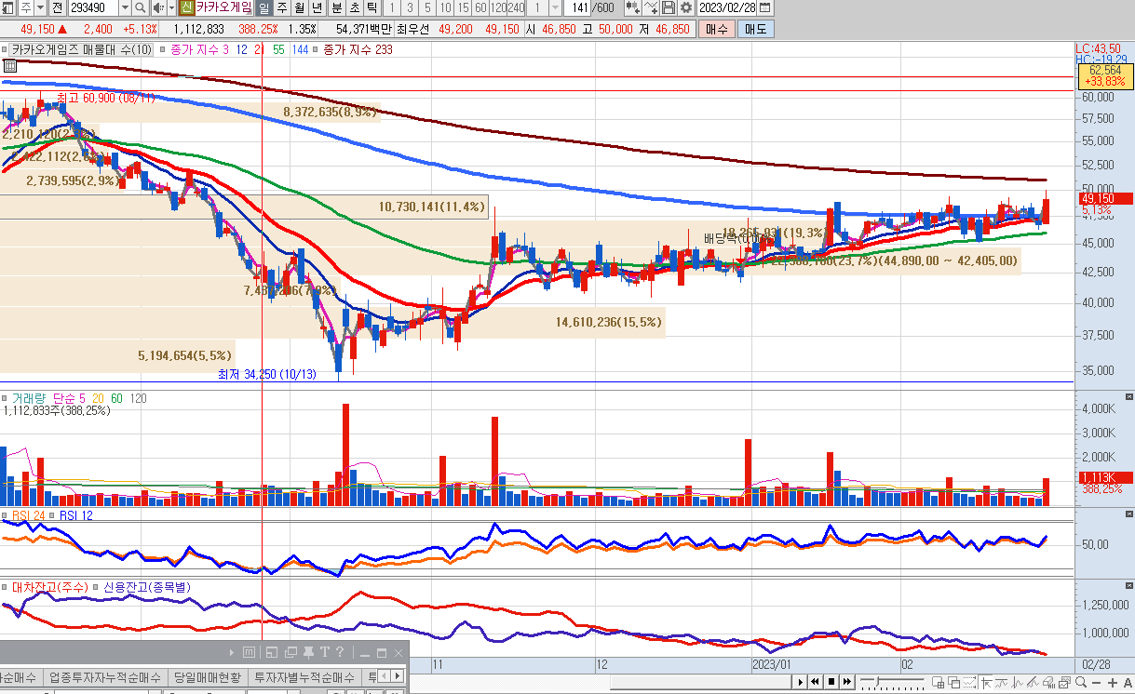Select the 당일매매현황 tab

point(208,676)
